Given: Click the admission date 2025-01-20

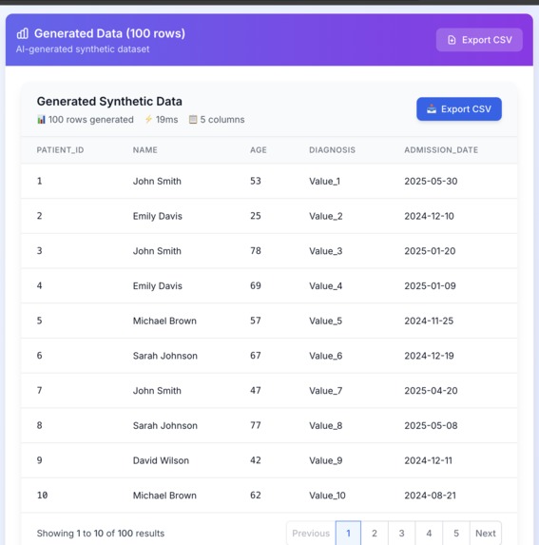Looking at the screenshot, I should 430,251.
